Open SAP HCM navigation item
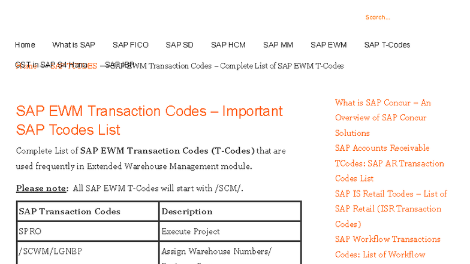 pyautogui.click(x=228, y=45)
